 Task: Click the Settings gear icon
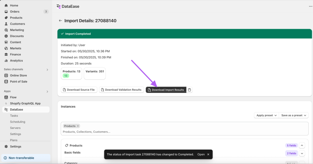coord(6,146)
